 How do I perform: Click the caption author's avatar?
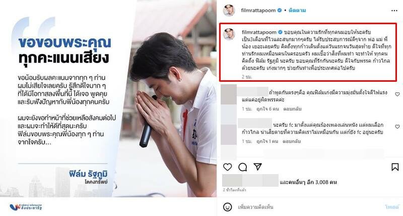pos(229,34)
